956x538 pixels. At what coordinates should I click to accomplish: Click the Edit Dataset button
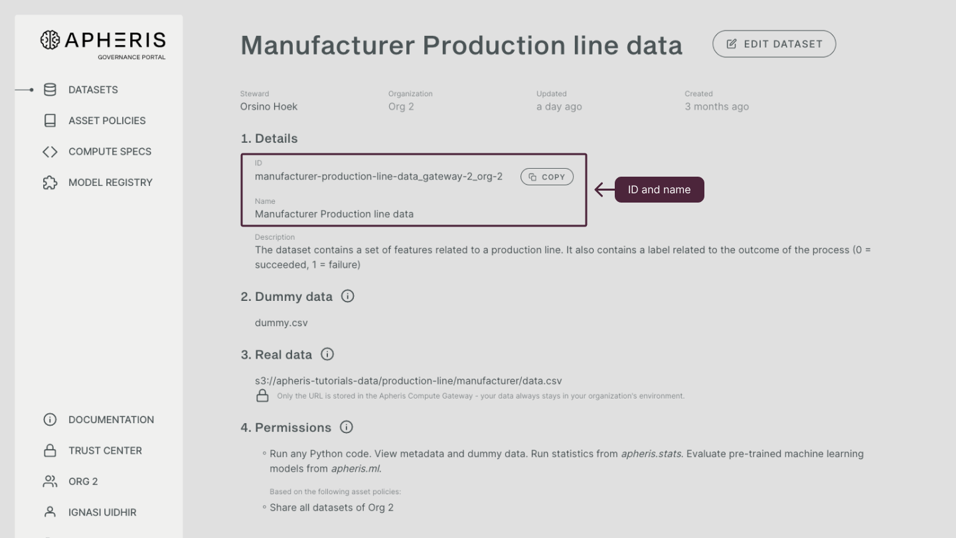click(x=773, y=43)
